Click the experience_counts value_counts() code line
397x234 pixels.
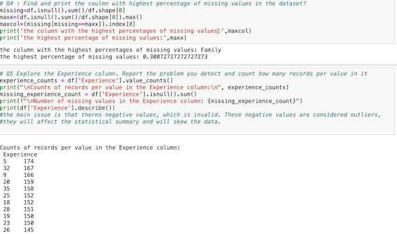(x=86, y=80)
